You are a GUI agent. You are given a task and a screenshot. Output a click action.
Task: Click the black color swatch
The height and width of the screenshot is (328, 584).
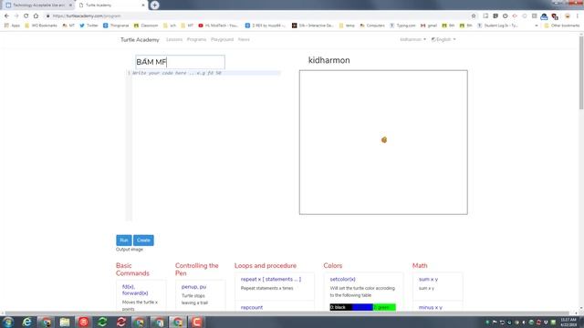click(340, 307)
